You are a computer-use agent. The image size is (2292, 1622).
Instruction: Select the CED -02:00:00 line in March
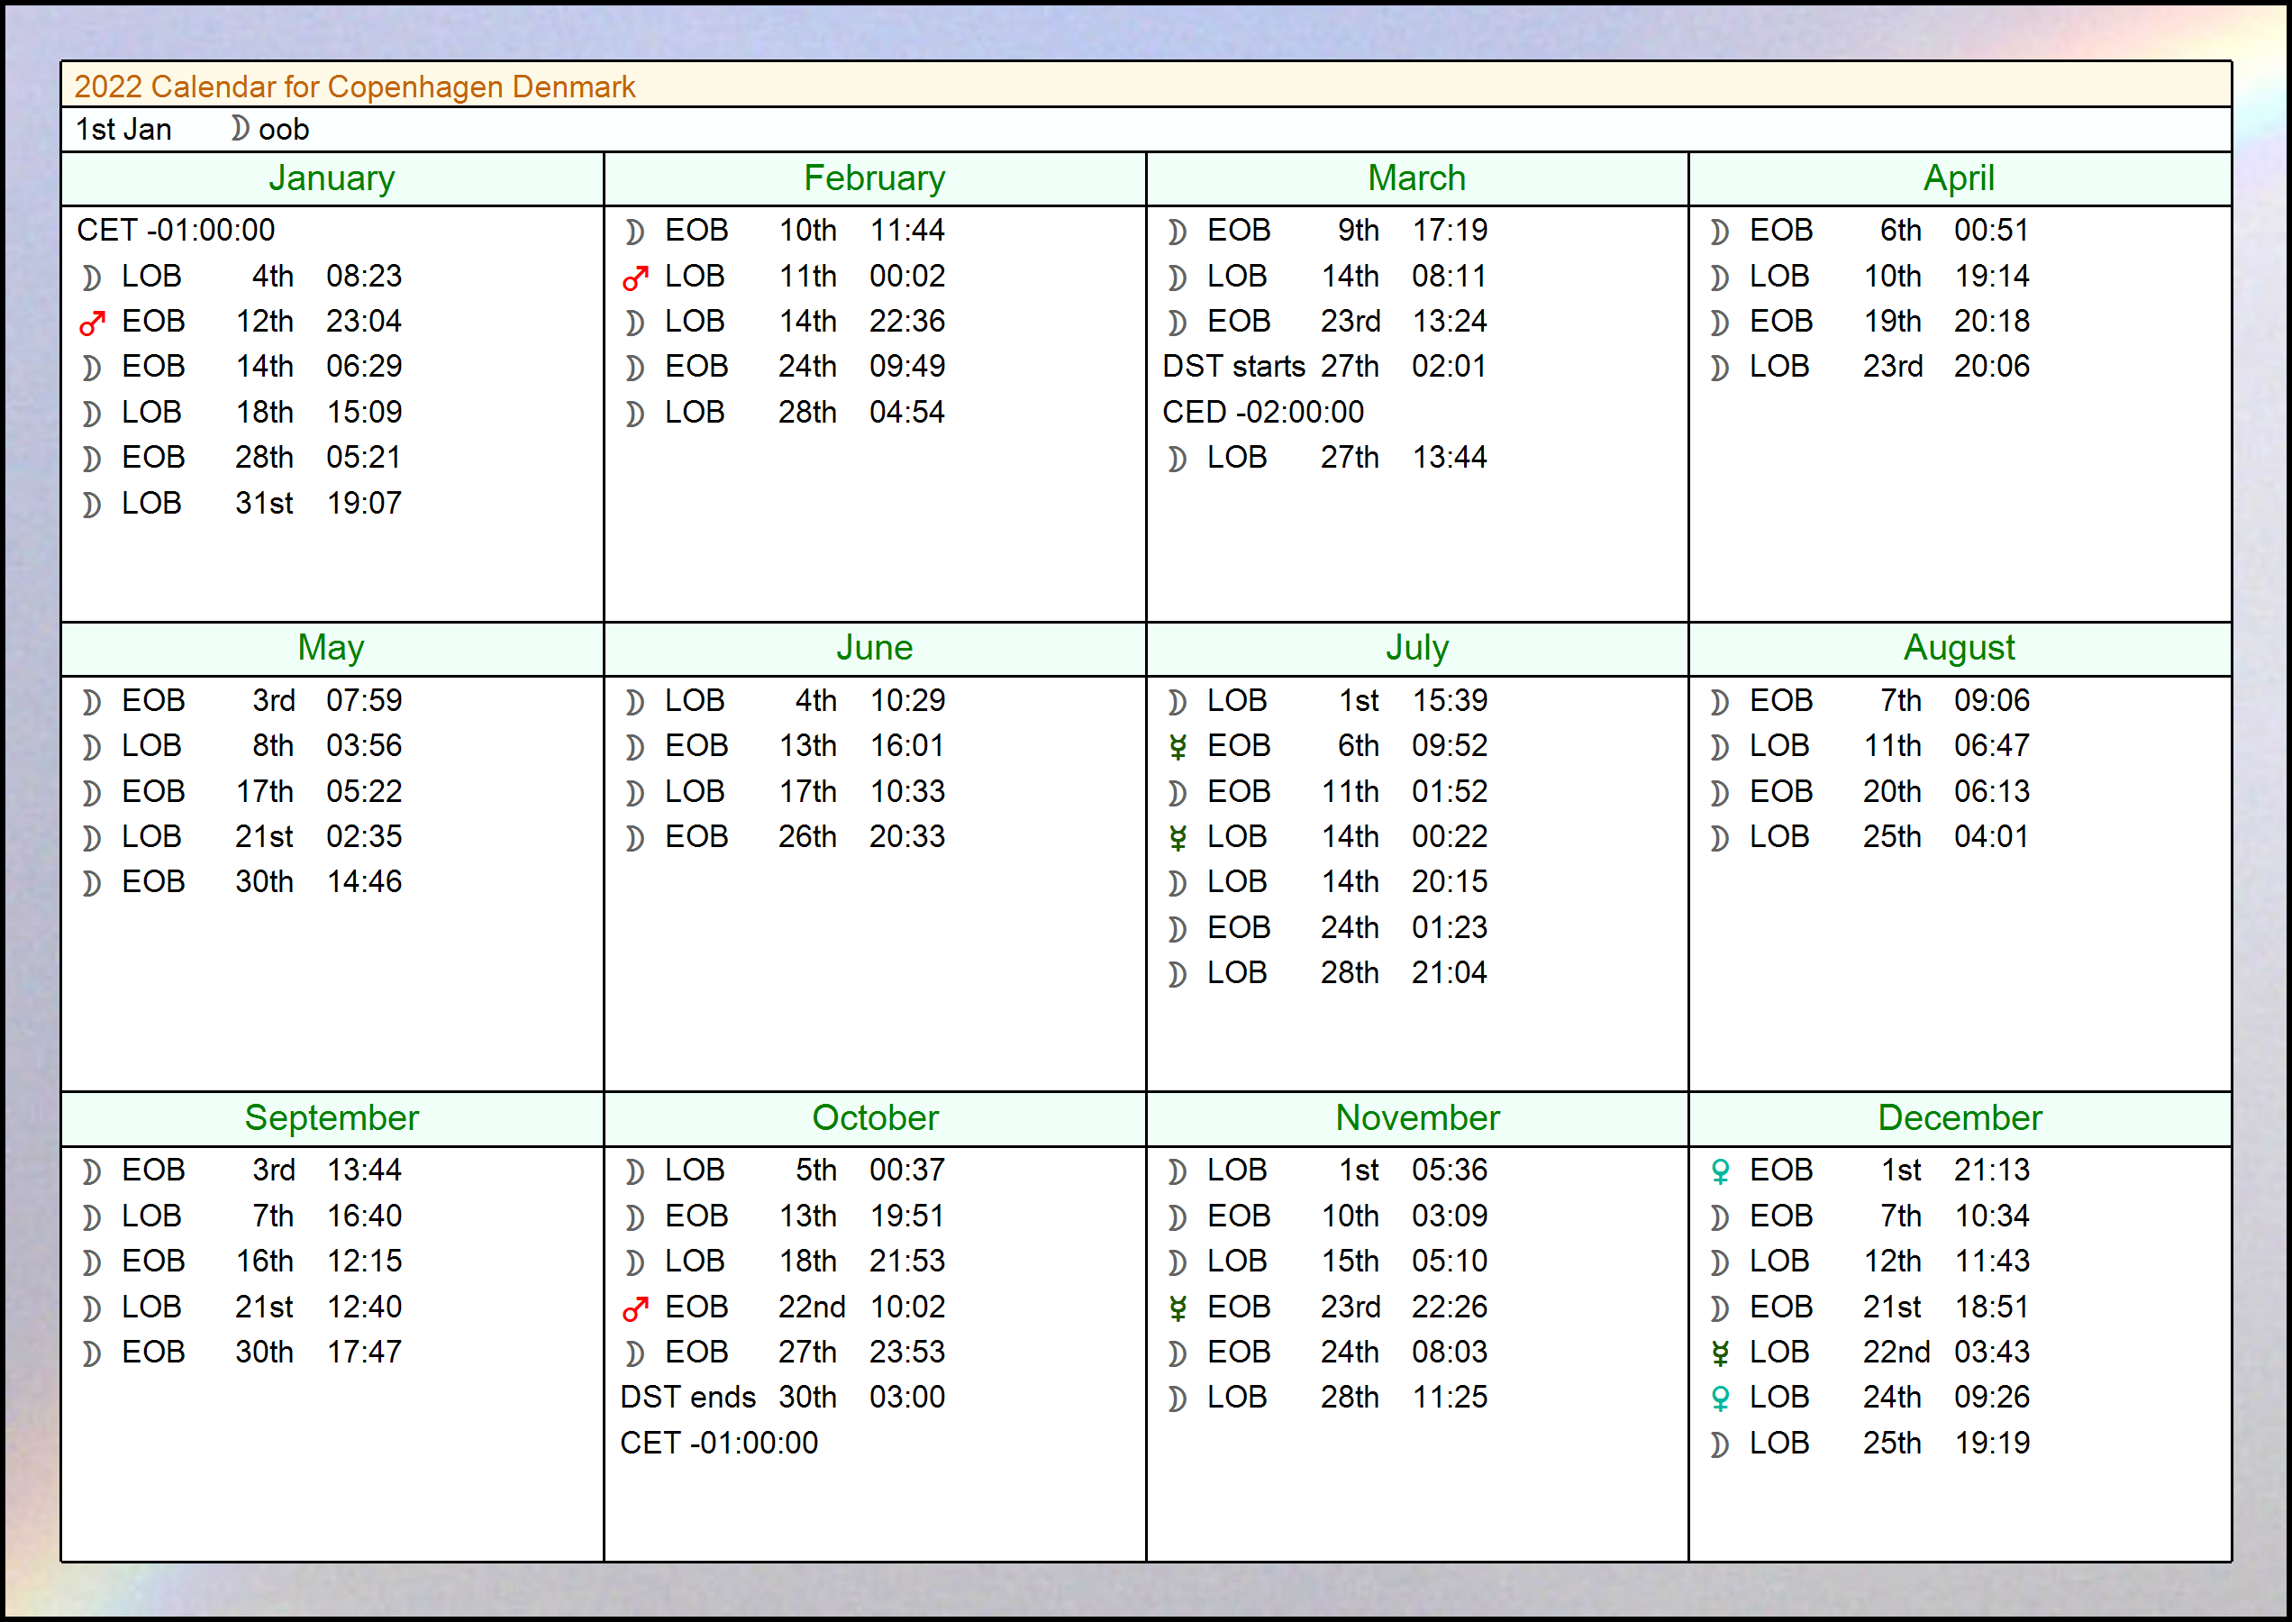pos(1263,413)
